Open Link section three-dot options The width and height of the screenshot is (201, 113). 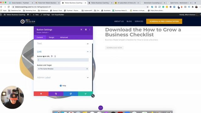click(90, 51)
